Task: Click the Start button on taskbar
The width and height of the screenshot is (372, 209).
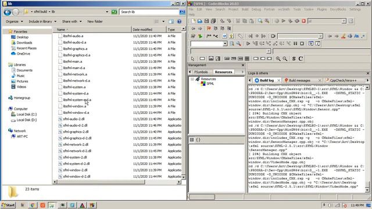Action: tap(8, 205)
